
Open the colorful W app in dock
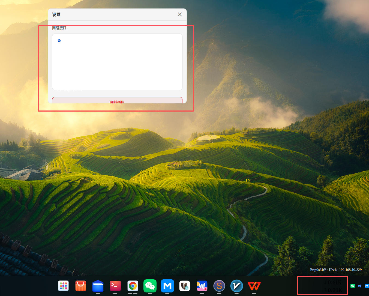[x=202, y=286]
